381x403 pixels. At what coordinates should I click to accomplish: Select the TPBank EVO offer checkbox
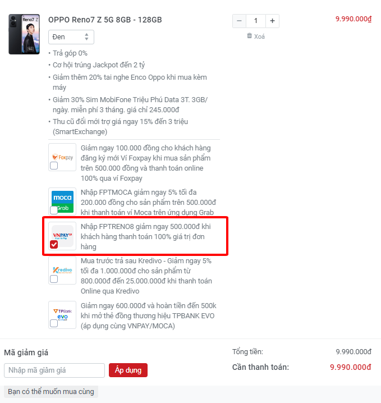54,323
